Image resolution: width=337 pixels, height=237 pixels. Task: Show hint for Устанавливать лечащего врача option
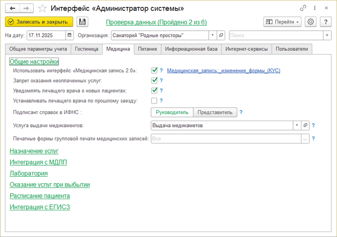click(x=161, y=101)
